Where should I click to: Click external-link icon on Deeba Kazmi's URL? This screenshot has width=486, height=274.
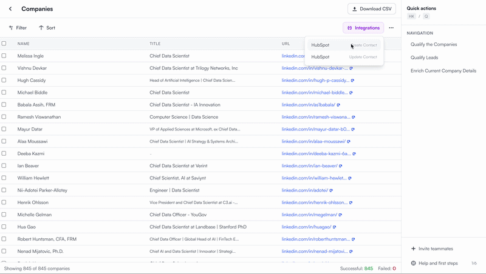coord(354,154)
